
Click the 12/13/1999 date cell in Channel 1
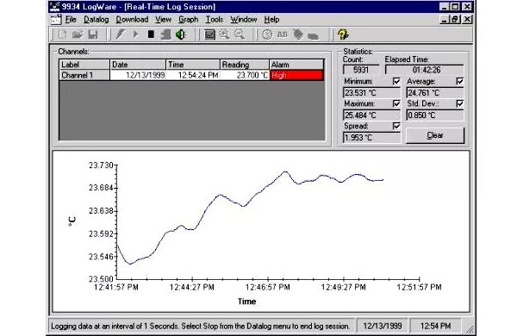(138, 75)
